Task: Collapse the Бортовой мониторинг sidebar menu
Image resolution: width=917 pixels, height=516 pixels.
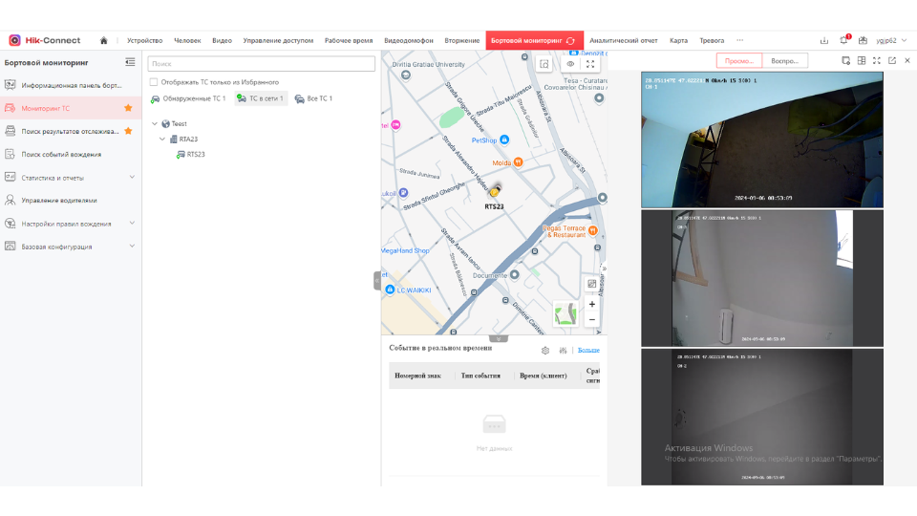Action: (130, 63)
